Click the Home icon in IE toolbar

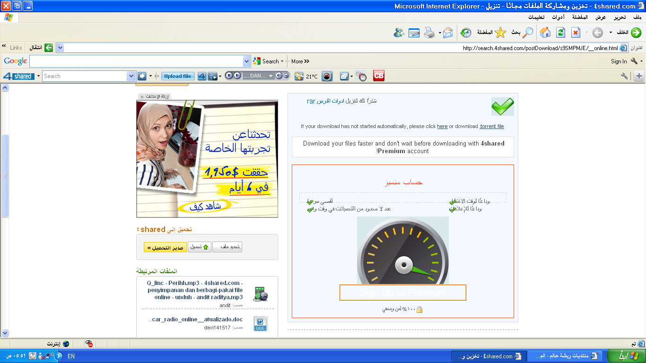click(545, 32)
